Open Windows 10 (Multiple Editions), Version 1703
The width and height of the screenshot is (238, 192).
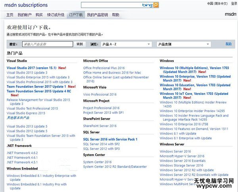pos(194,70)
